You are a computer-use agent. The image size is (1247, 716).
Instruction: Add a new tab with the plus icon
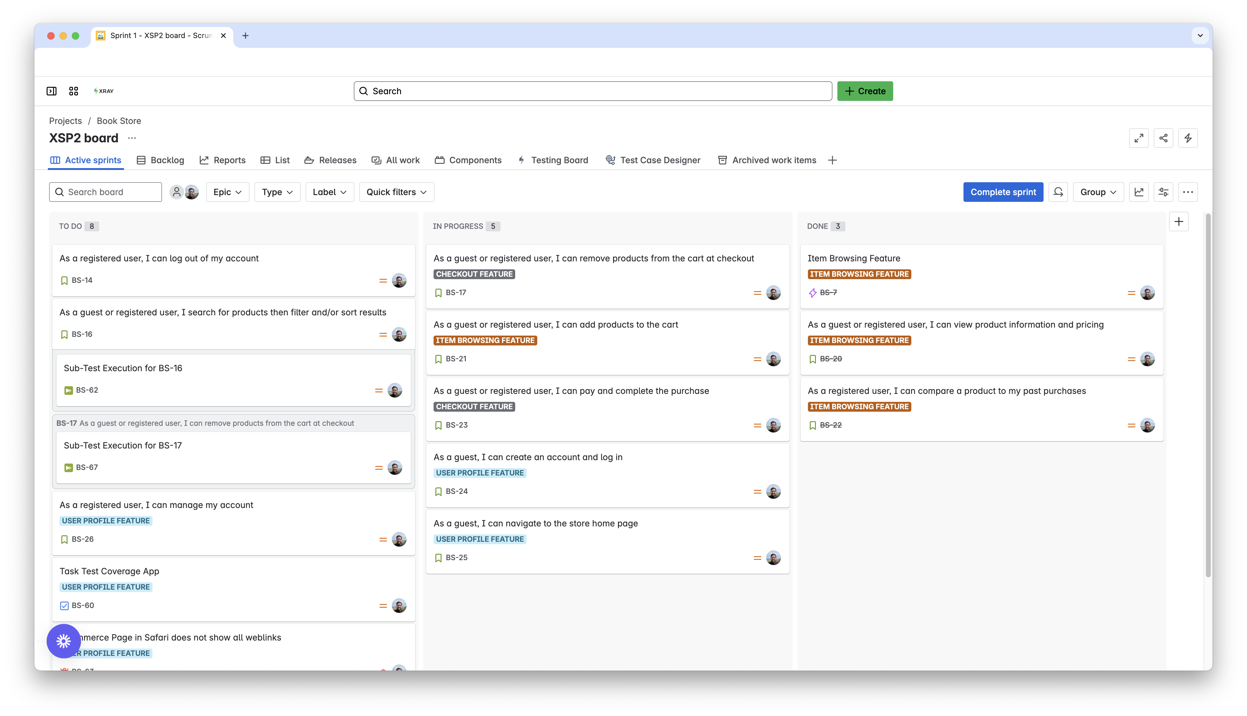click(x=832, y=160)
